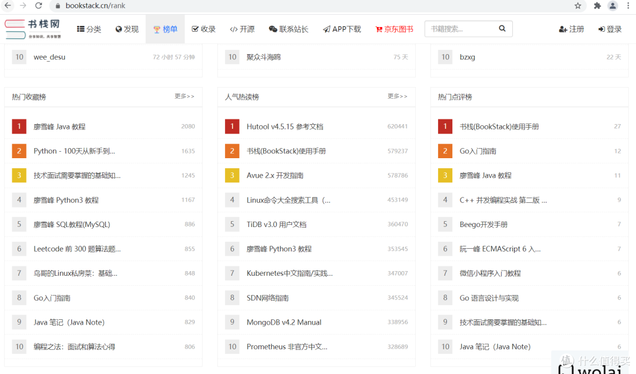This screenshot has width=636, height=374.
Task: Open 书栈(BookStack)使用手册 in 热门点评榜
Action: click(499, 127)
